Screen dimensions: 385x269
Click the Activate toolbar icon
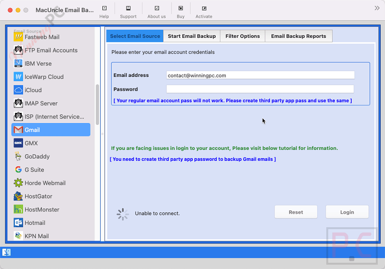click(204, 8)
